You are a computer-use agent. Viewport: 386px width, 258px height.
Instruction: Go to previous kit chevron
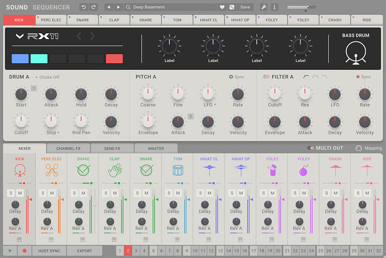(x=79, y=36)
